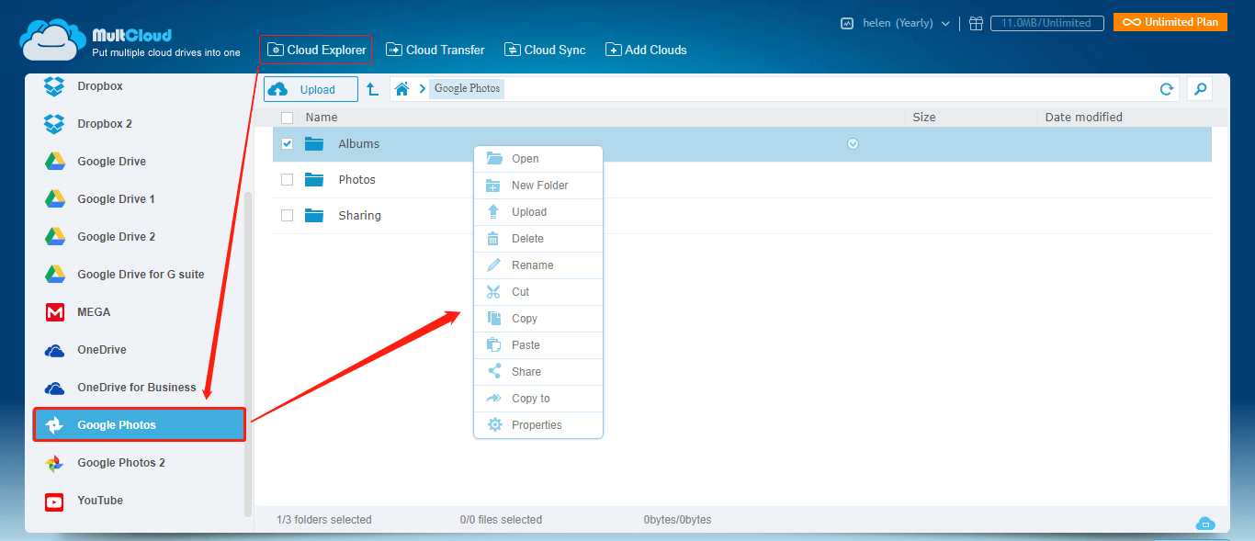Click the MEGA logo icon
The image size is (1255, 541).
click(55, 312)
